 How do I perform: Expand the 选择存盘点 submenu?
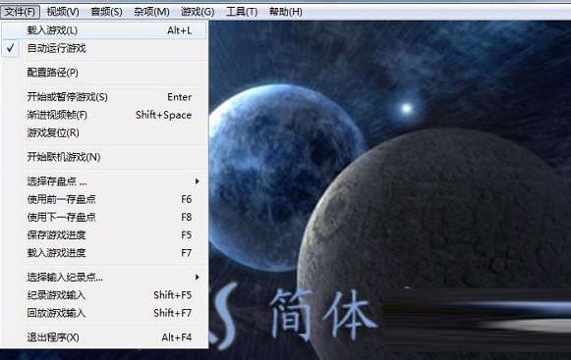(x=104, y=181)
